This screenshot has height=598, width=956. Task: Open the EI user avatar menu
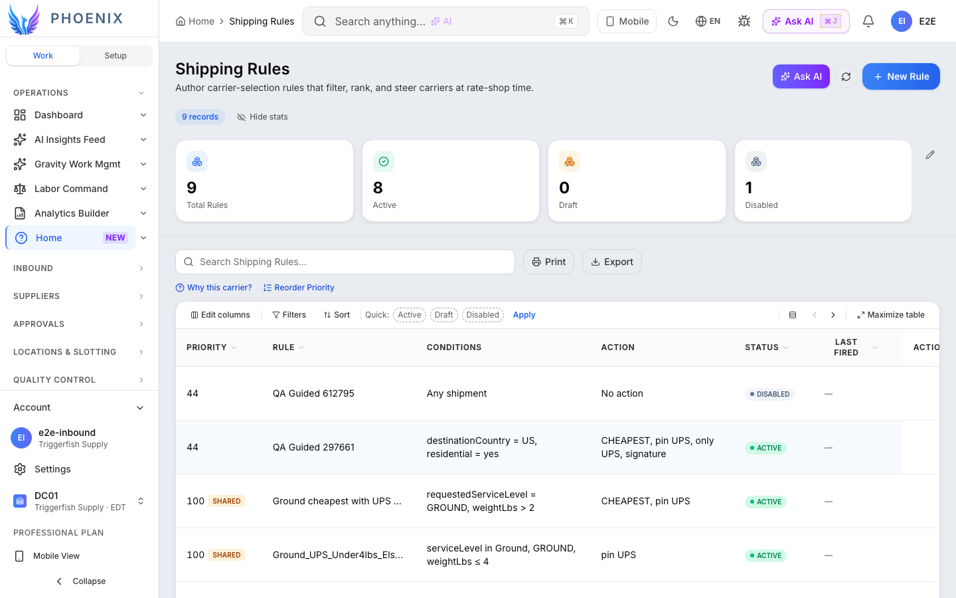[x=902, y=21]
